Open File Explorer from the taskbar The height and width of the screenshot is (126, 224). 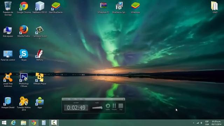tap(23, 123)
